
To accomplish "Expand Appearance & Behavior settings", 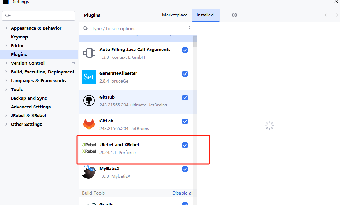I will (x=6, y=28).
